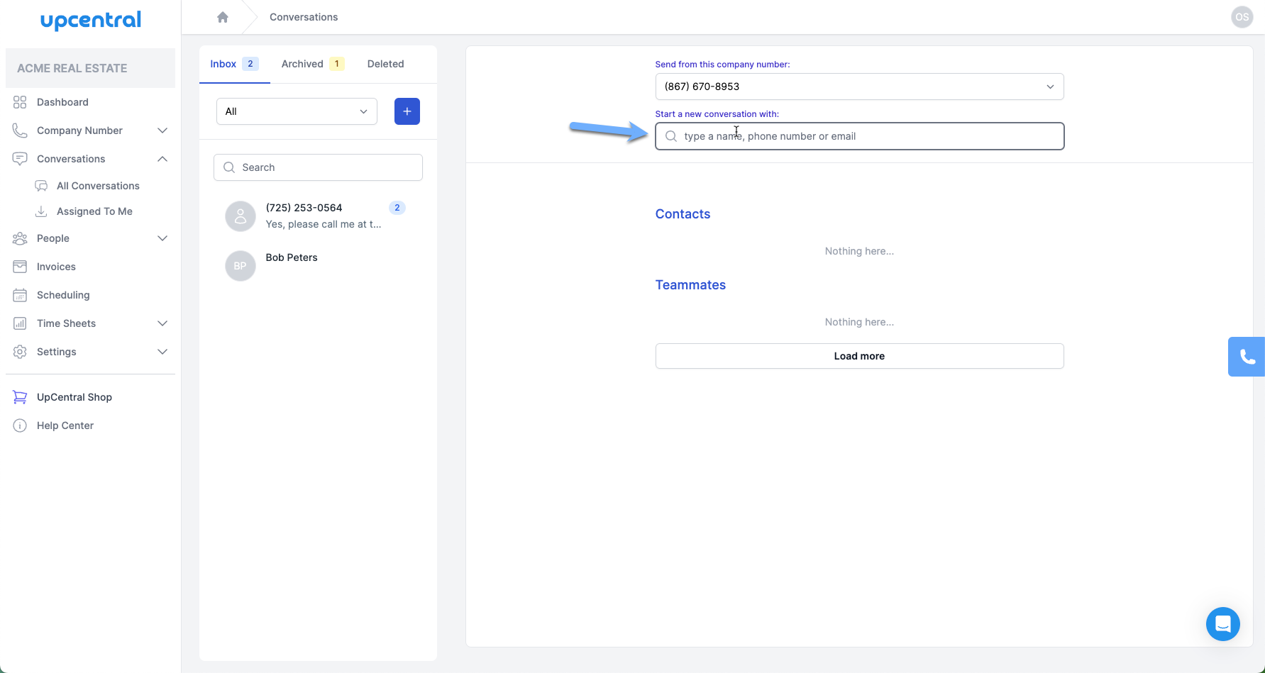Image resolution: width=1265 pixels, height=673 pixels.
Task: Click the blue new conversation plus button
Action: (x=407, y=111)
